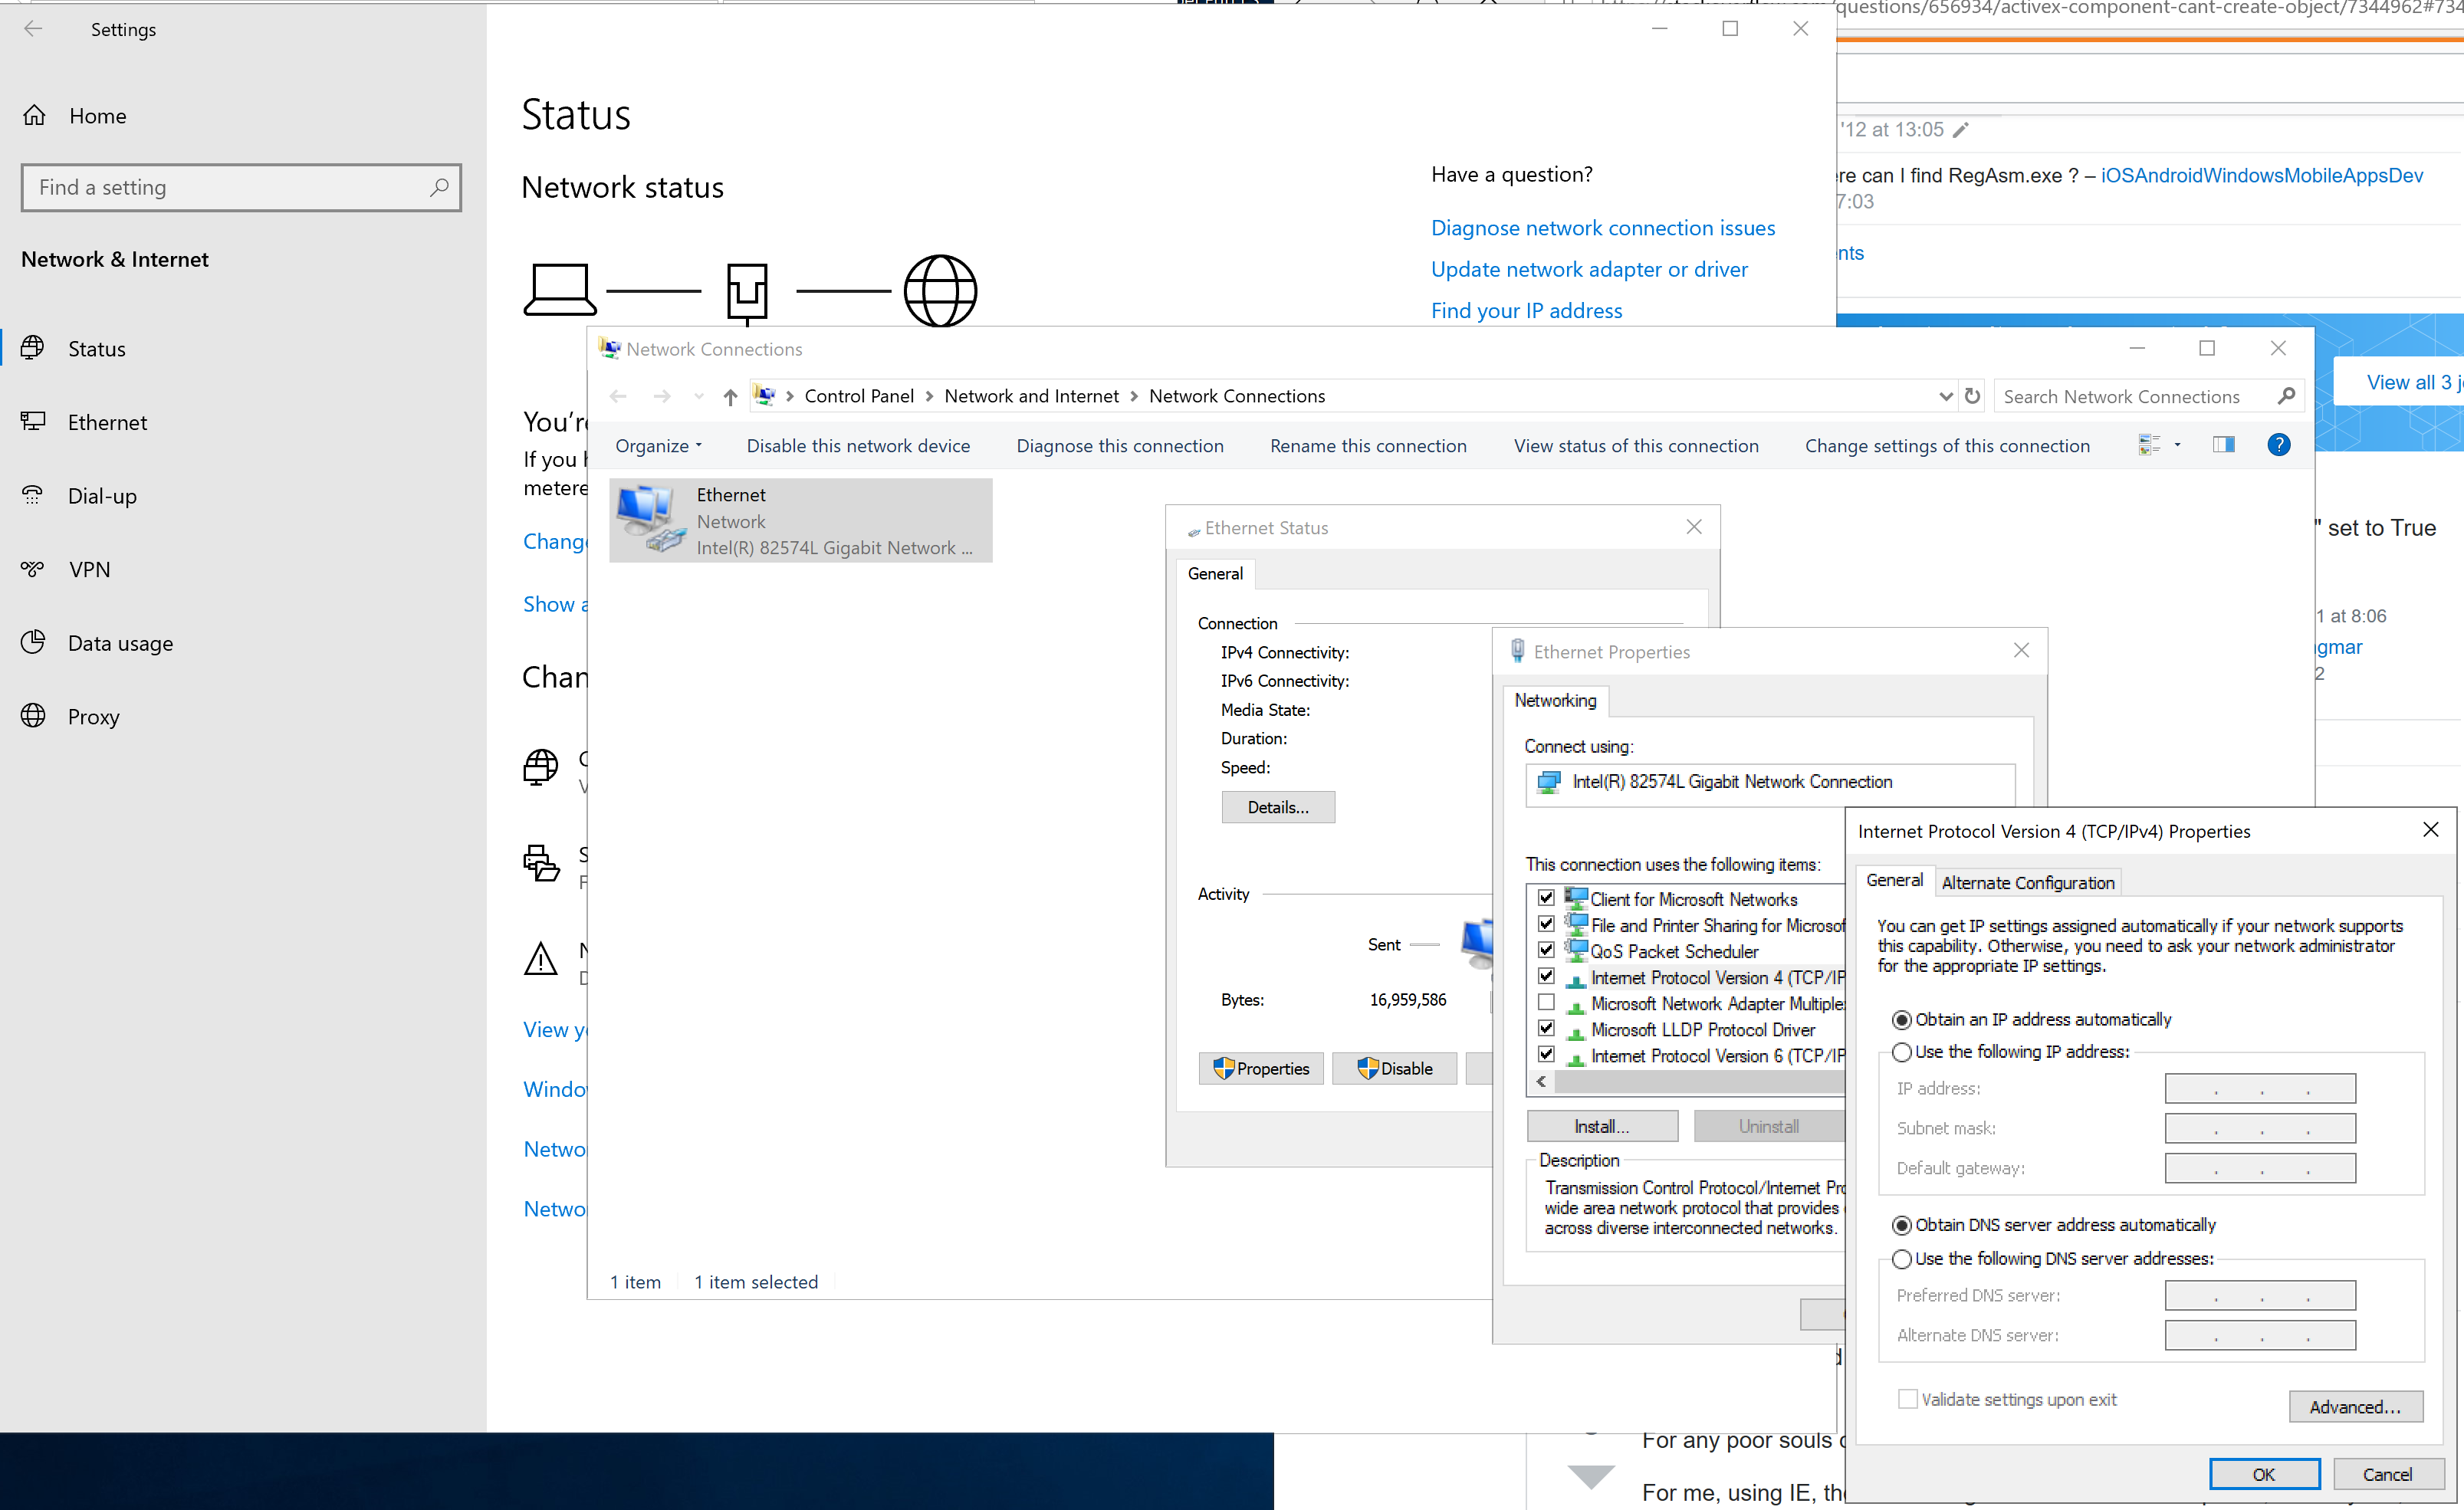2464x1510 pixels.
Task: Click the Home icon in Settings sidebar
Action: pyautogui.click(x=35, y=116)
